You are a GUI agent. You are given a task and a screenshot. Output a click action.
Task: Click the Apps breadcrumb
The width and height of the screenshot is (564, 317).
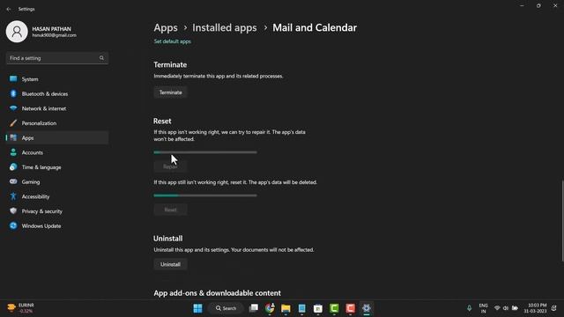point(166,27)
